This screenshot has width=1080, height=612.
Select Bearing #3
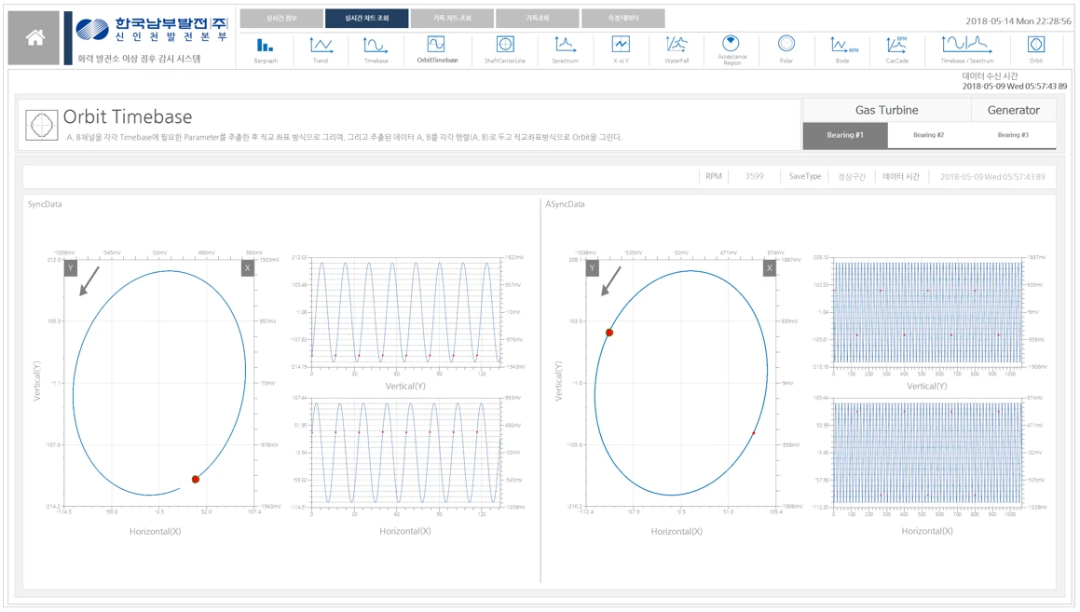(1013, 135)
